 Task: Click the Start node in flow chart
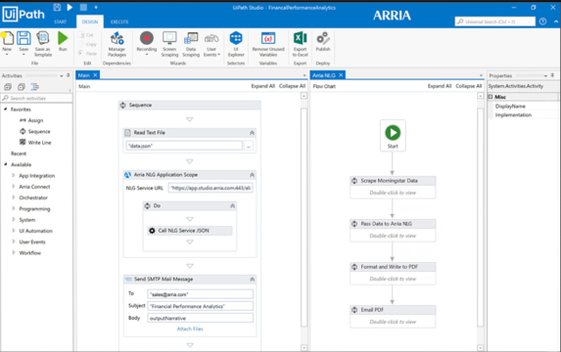(393, 136)
